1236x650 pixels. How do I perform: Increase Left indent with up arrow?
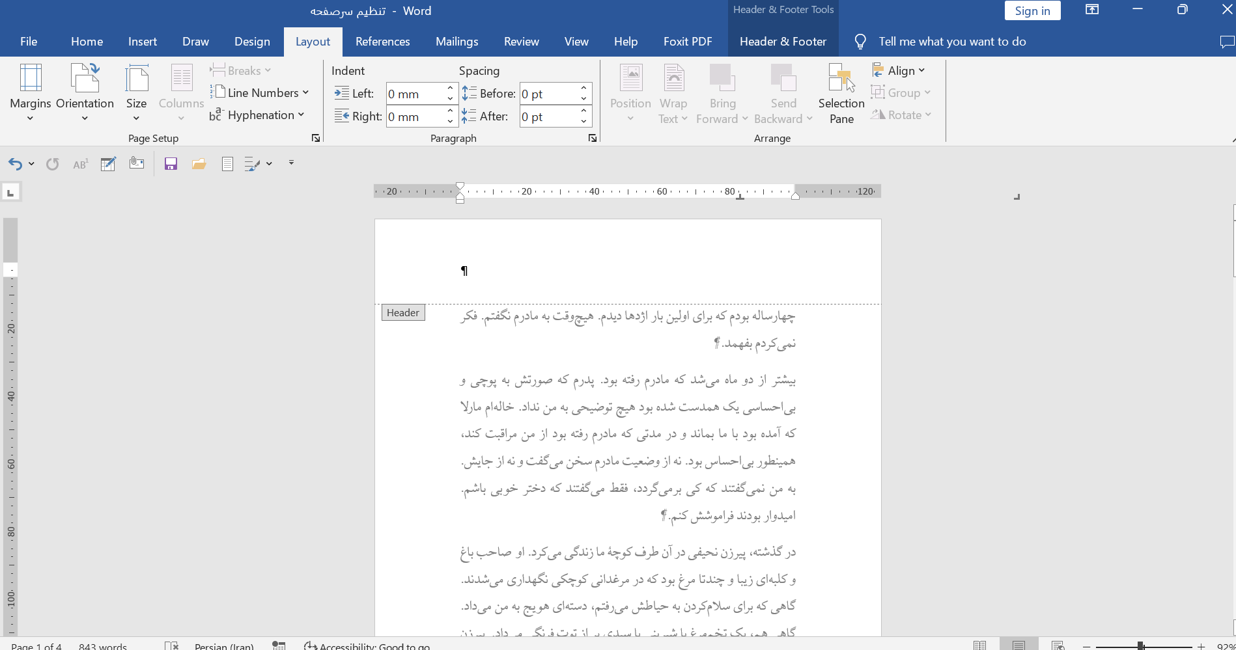point(450,88)
